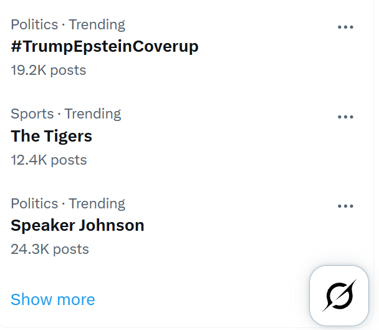Click the word Trending above #TrumpEpsteinCoverup
The height and width of the screenshot is (330, 379).
(97, 25)
